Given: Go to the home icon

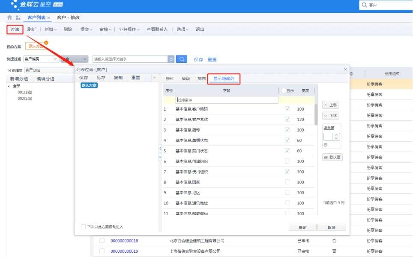Looking at the screenshot, I should pos(10,18).
